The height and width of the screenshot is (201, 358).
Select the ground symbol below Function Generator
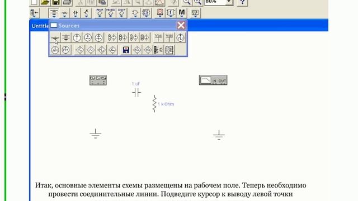tap(96, 134)
